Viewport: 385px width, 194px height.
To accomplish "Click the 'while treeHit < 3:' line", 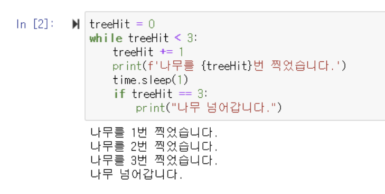I will pos(144,38).
